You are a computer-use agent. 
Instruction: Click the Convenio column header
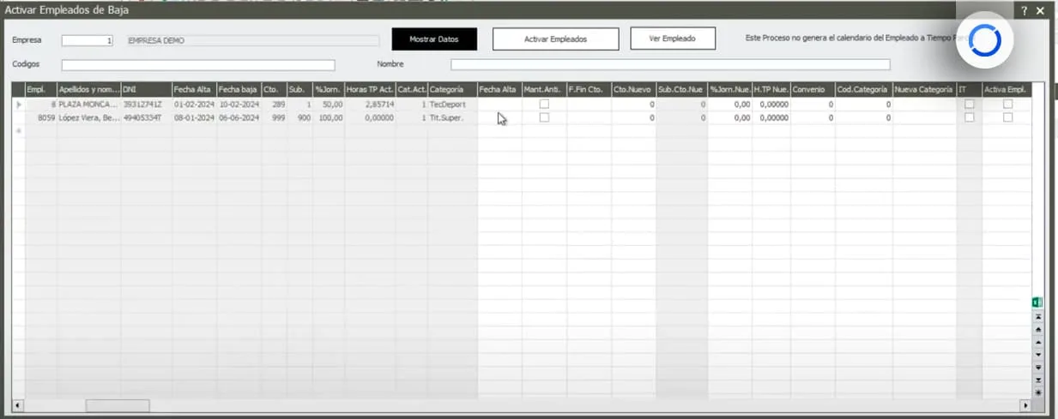[813, 89]
